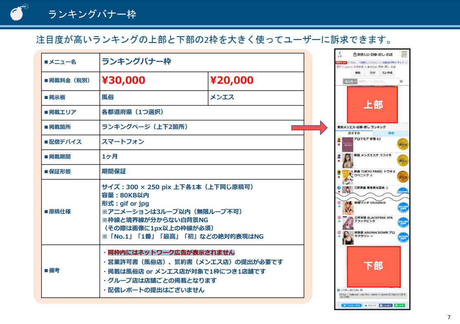Click the bakusai URL text box
The height and width of the screenshot is (324, 460).
(x=373, y=296)
